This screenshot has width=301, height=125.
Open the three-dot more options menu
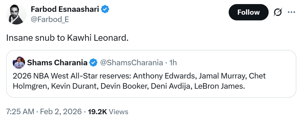click(x=292, y=12)
